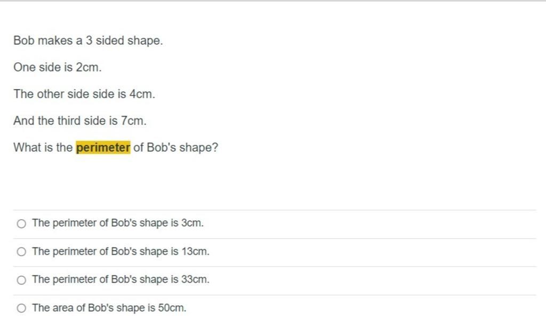546x334 pixels.
Task: Click the words 'What is the' in the question
Action: click(x=43, y=147)
